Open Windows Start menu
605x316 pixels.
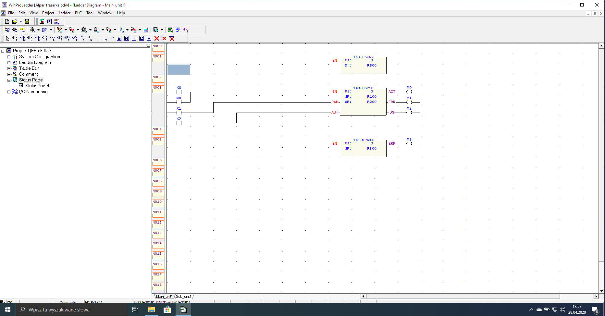(x=8, y=310)
